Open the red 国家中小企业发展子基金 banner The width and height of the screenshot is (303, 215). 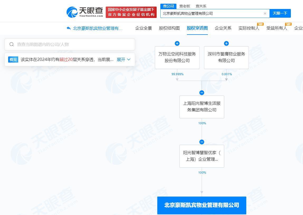tap(131, 12)
